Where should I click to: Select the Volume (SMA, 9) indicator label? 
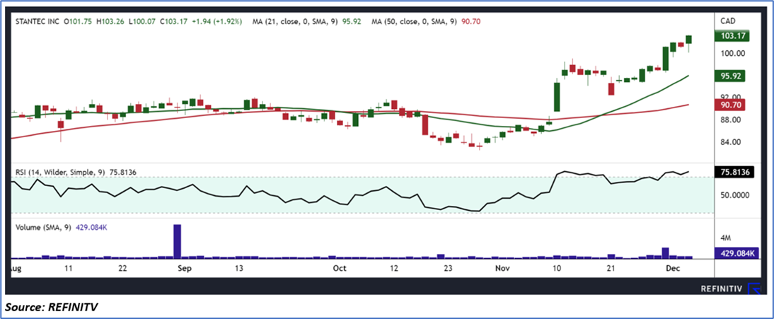(x=43, y=227)
